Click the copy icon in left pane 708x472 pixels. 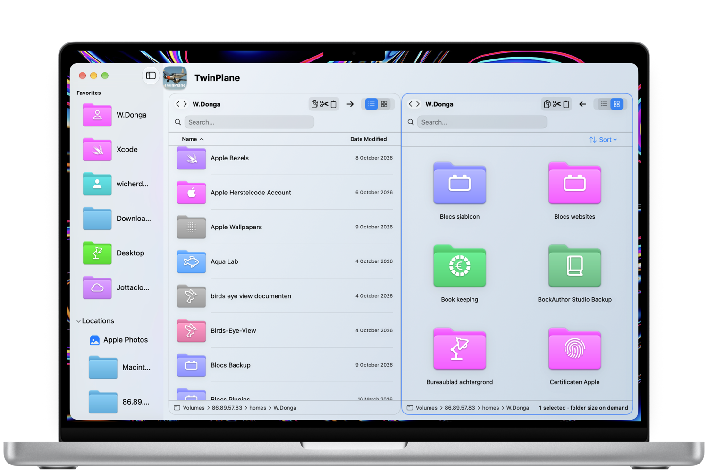pyautogui.click(x=314, y=104)
